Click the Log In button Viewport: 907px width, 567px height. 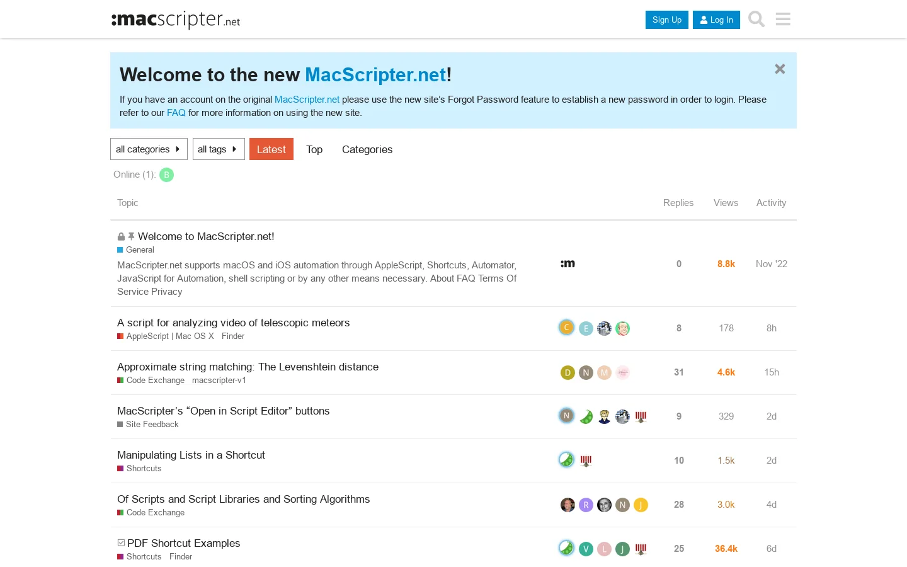(x=716, y=20)
